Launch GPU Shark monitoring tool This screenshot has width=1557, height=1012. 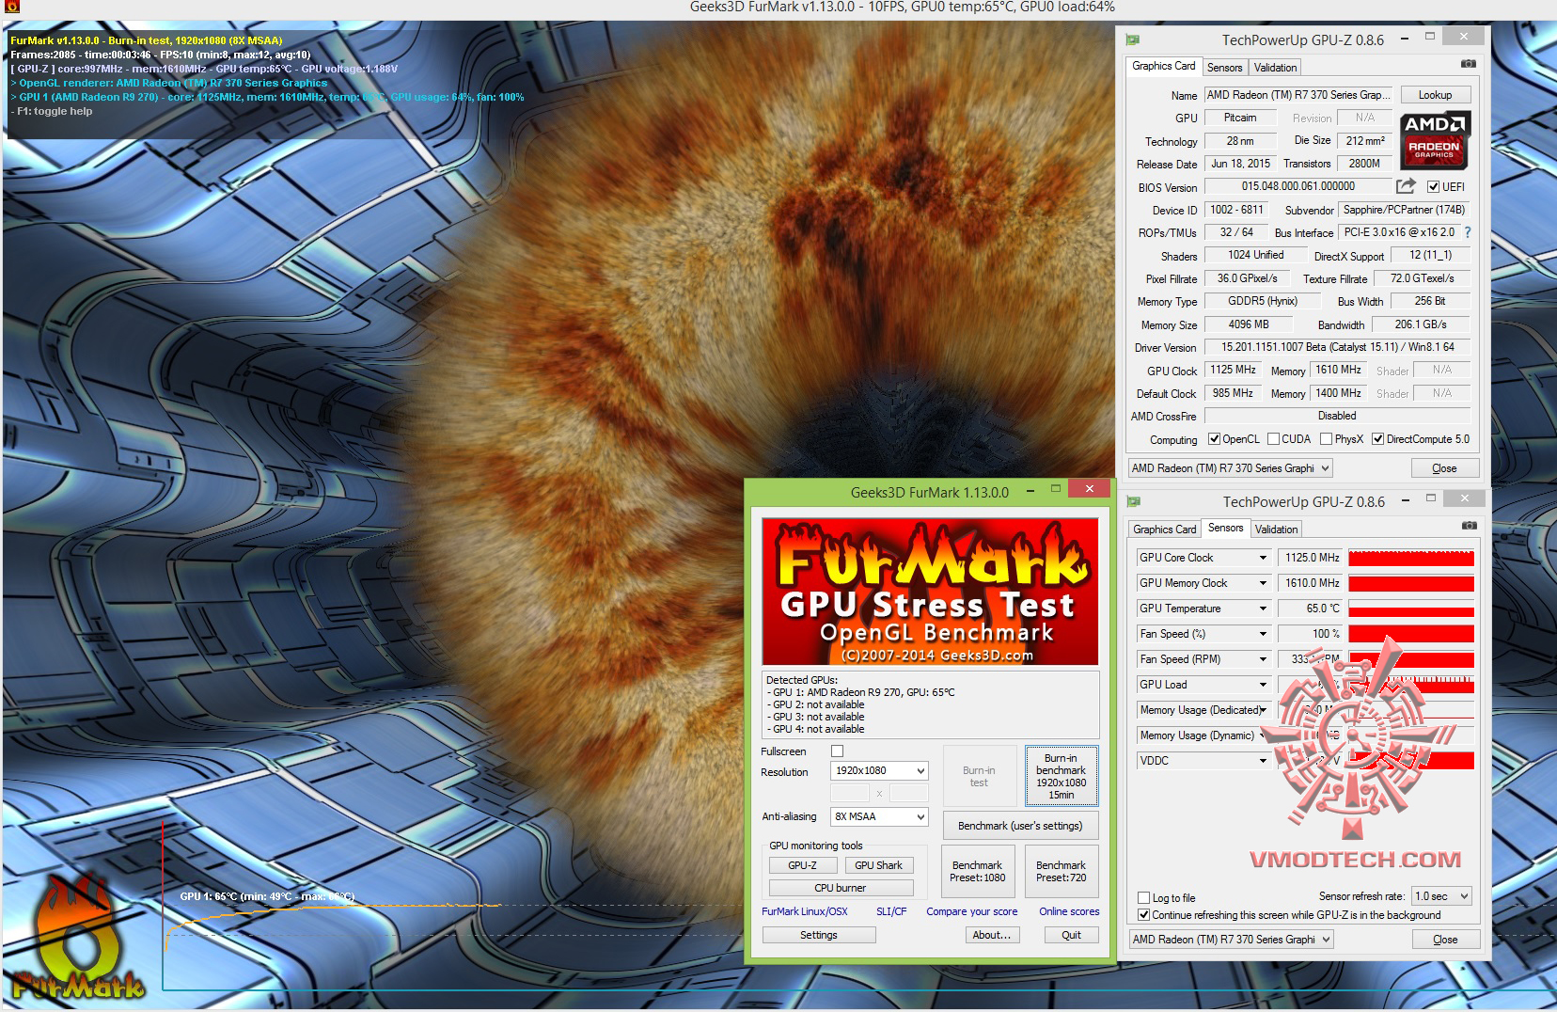[x=878, y=865]
